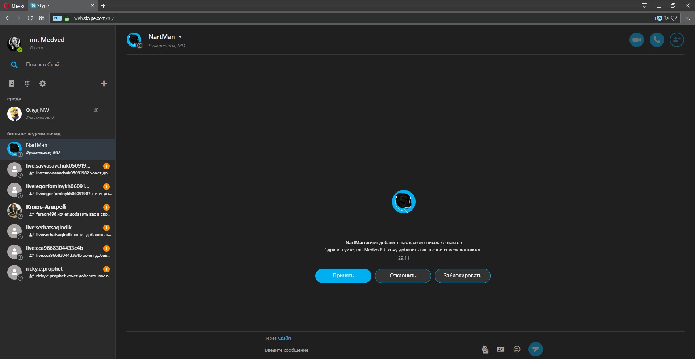Open live:savvasavchuk050919 contact request
This screenshot has width=695, height=359.
click(x=58, y=169)
